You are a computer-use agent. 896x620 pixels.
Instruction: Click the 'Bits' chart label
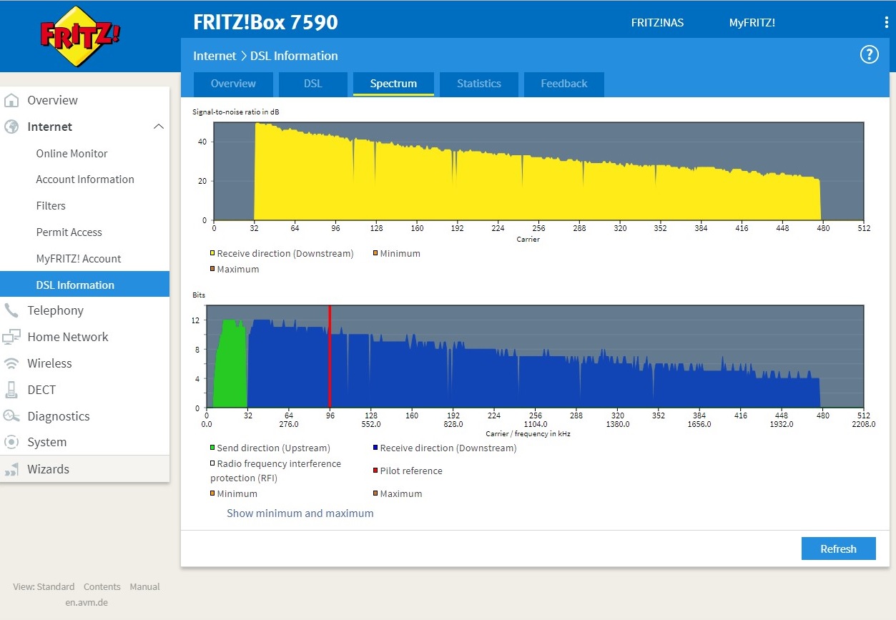coord(199,295)
